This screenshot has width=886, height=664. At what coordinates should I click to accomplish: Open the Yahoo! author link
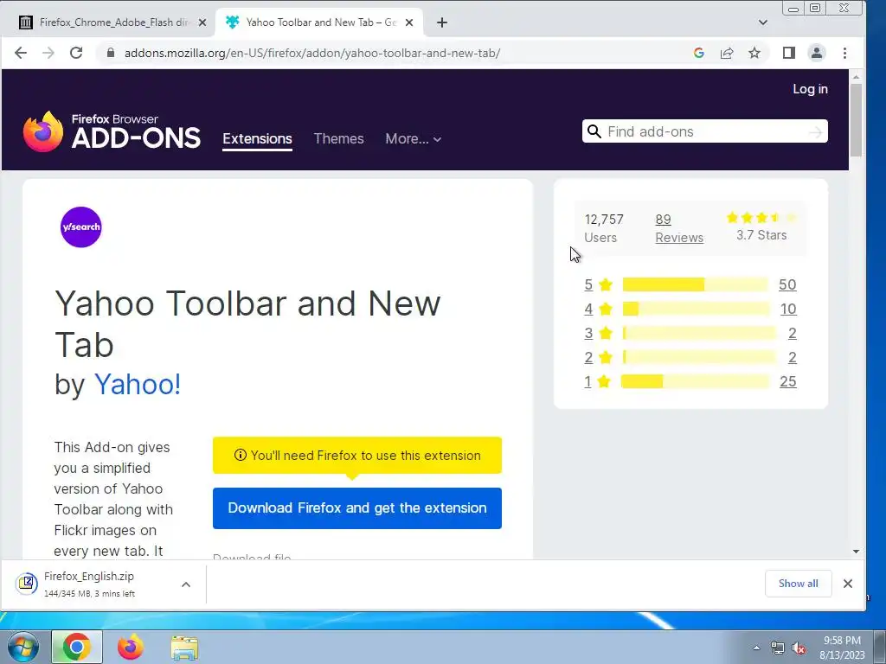point(138,385)
